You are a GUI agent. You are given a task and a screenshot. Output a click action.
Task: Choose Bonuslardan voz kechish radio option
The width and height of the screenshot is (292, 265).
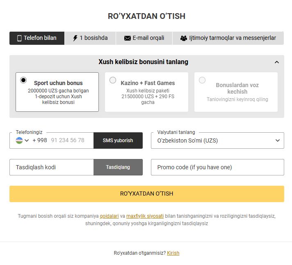click(202, 80)
